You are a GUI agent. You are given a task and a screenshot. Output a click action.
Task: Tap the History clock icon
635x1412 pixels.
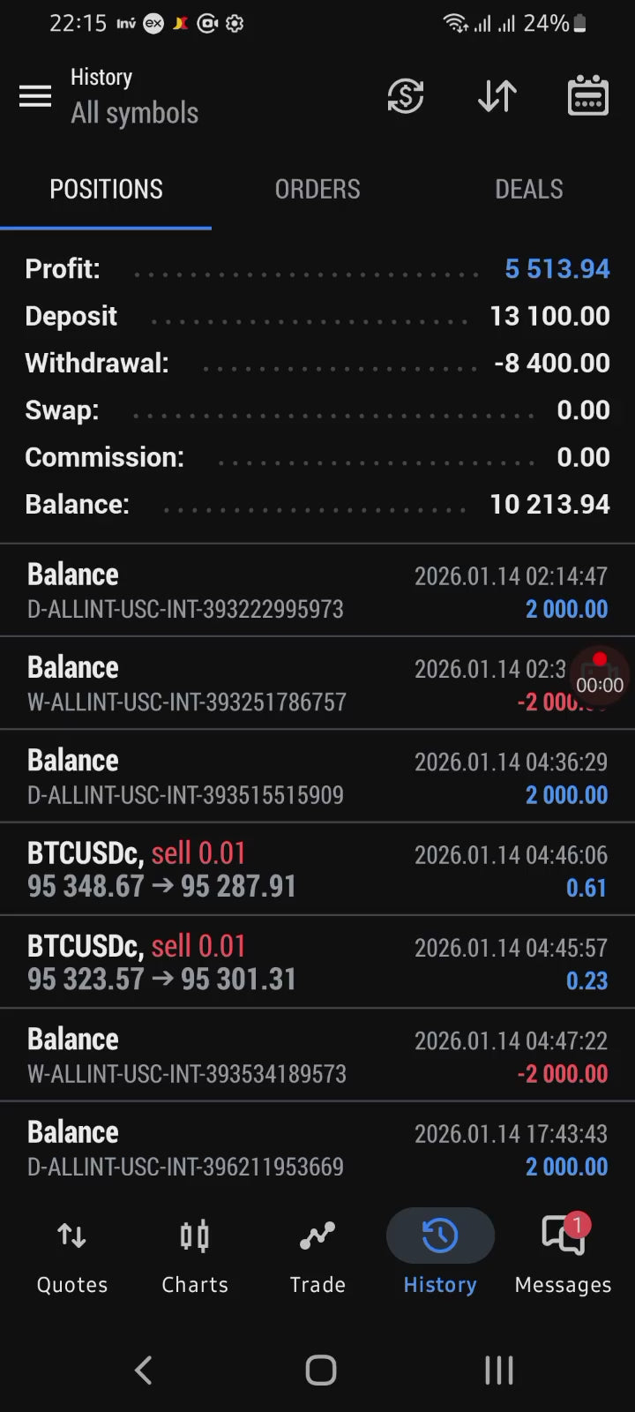click(440, 1236)
